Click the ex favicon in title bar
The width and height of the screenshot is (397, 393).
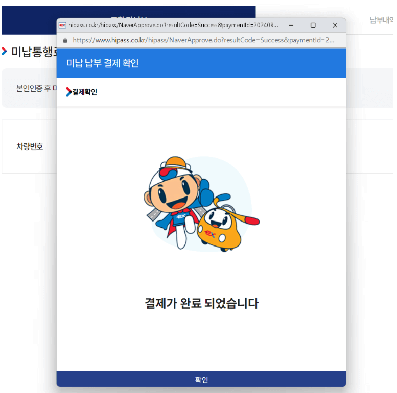click(x=62, y=25)
